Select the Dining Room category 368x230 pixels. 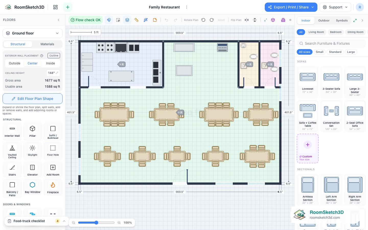tap(355, 32)
